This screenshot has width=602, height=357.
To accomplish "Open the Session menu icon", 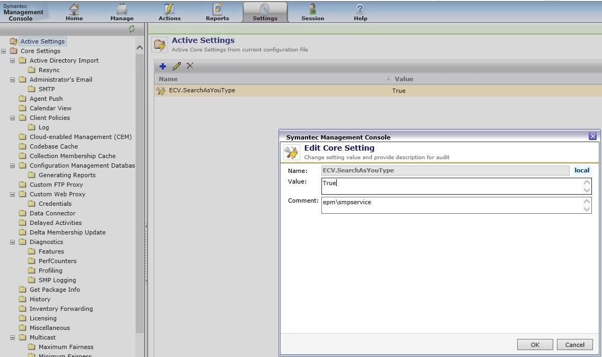I will 312,9.
